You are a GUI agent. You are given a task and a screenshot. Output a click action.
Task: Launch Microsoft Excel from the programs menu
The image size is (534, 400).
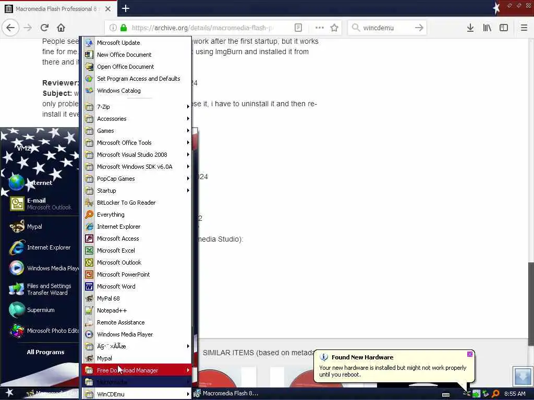pos(136,251)
